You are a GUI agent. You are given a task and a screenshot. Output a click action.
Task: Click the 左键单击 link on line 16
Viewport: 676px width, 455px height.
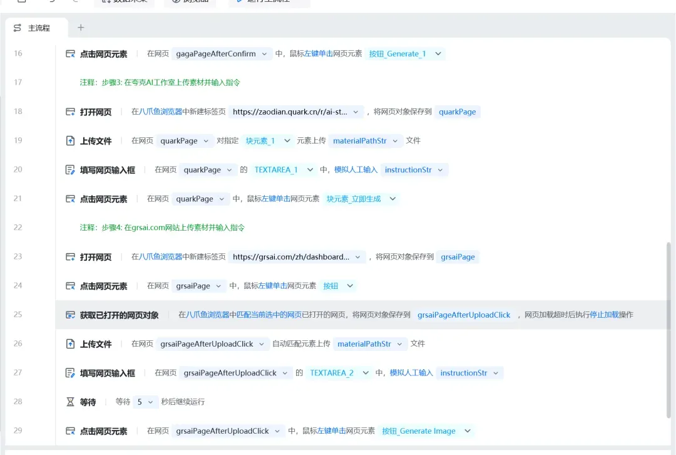(318, 53)
